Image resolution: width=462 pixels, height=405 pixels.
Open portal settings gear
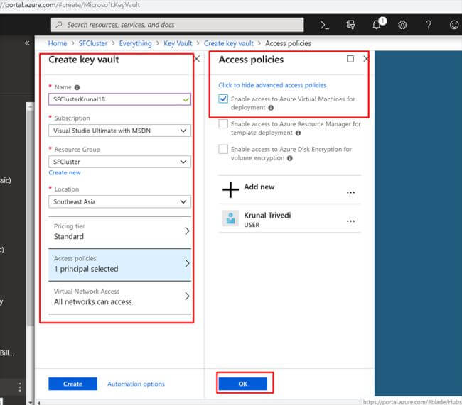402,25
